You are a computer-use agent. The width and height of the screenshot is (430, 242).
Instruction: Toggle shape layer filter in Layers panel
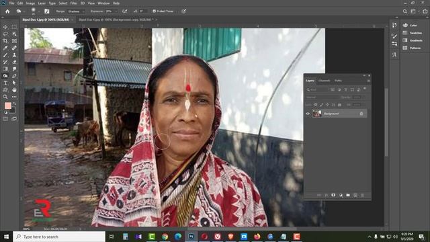click(x=352, y=89)
